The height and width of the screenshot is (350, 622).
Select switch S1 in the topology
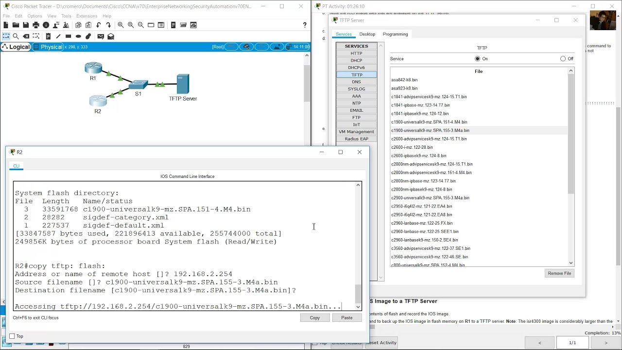coord(138,85)
